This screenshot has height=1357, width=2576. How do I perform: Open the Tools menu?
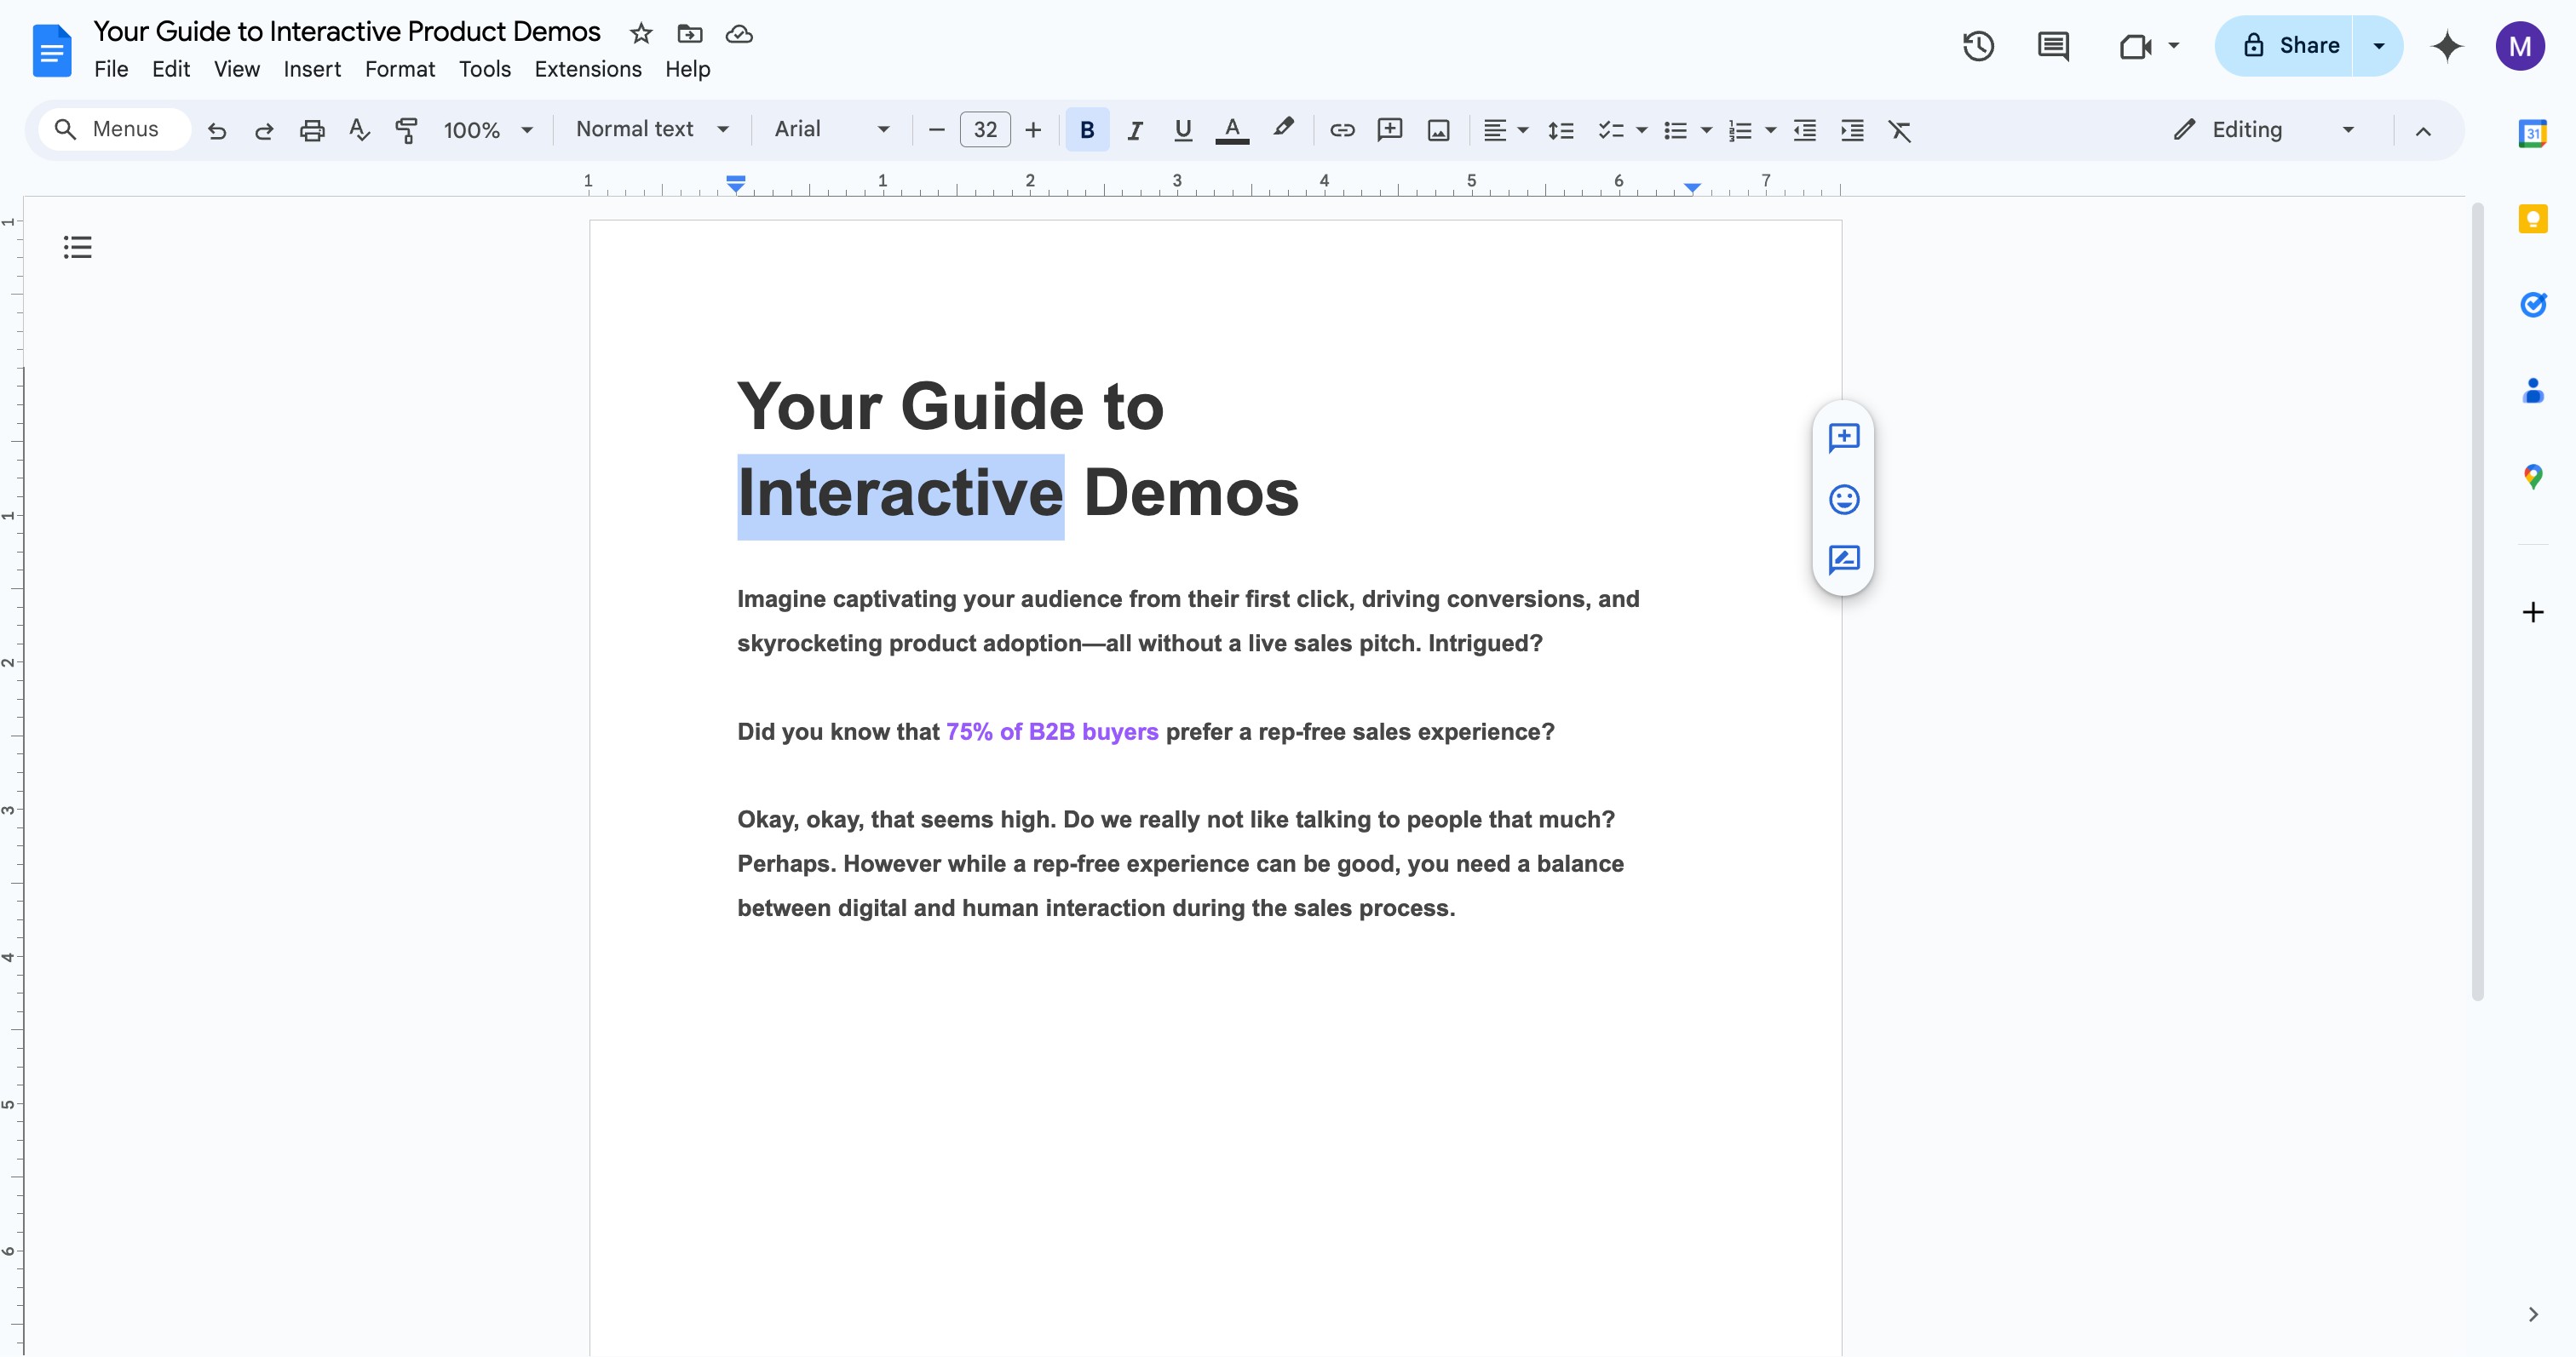click(x=485, y=69)
